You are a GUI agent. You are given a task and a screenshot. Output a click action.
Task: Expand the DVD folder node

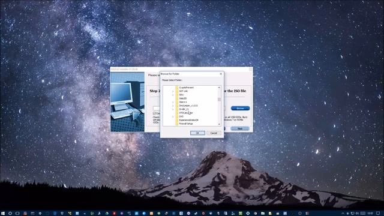click(173, 116)
